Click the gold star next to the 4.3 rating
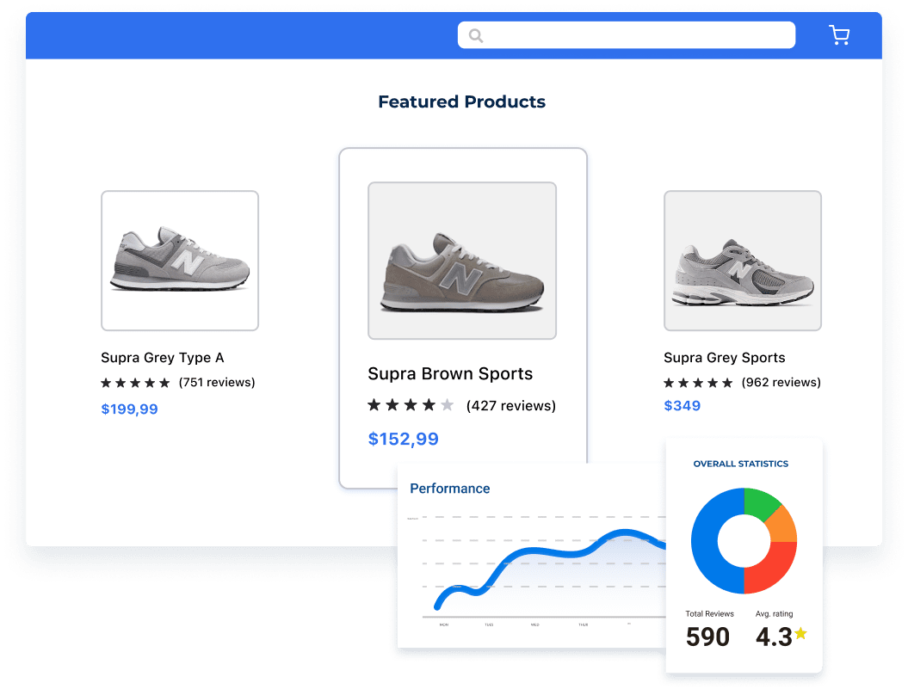908x689 pixels. 800,633
